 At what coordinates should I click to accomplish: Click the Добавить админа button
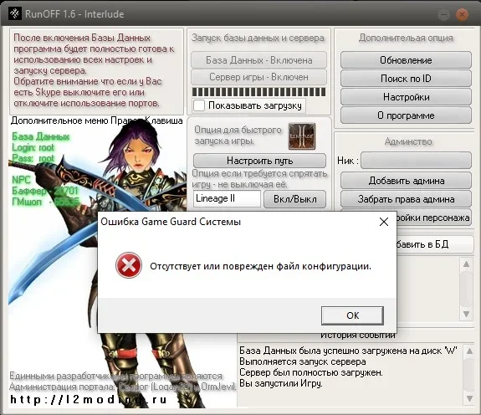pyautogui.click(x=406, y=181)
